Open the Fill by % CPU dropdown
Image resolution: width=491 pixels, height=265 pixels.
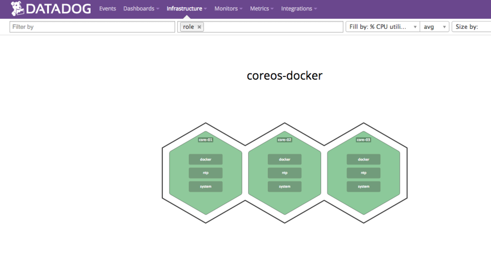click(x=383, y=27)
